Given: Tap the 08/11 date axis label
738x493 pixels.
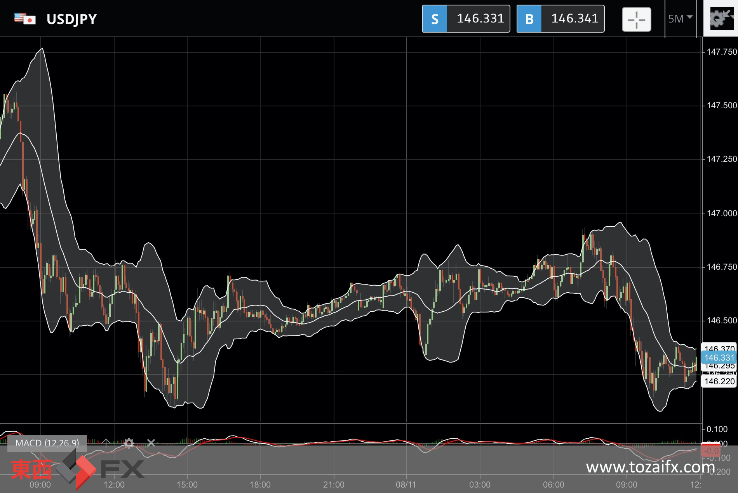Looking at the screenshot, I should tap(406, 484).
